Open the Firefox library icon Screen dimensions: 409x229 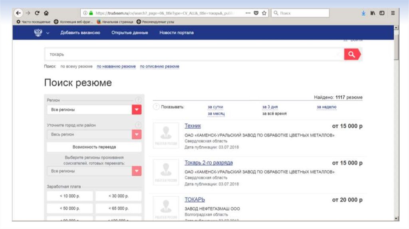[373, 13]
